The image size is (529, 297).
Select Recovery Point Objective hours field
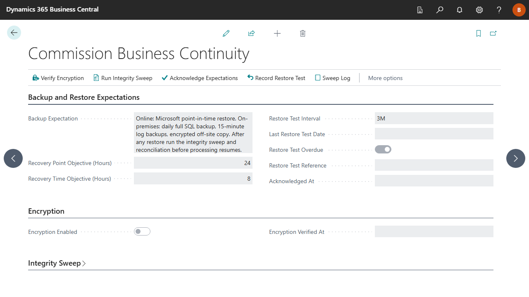click(193, 163)
